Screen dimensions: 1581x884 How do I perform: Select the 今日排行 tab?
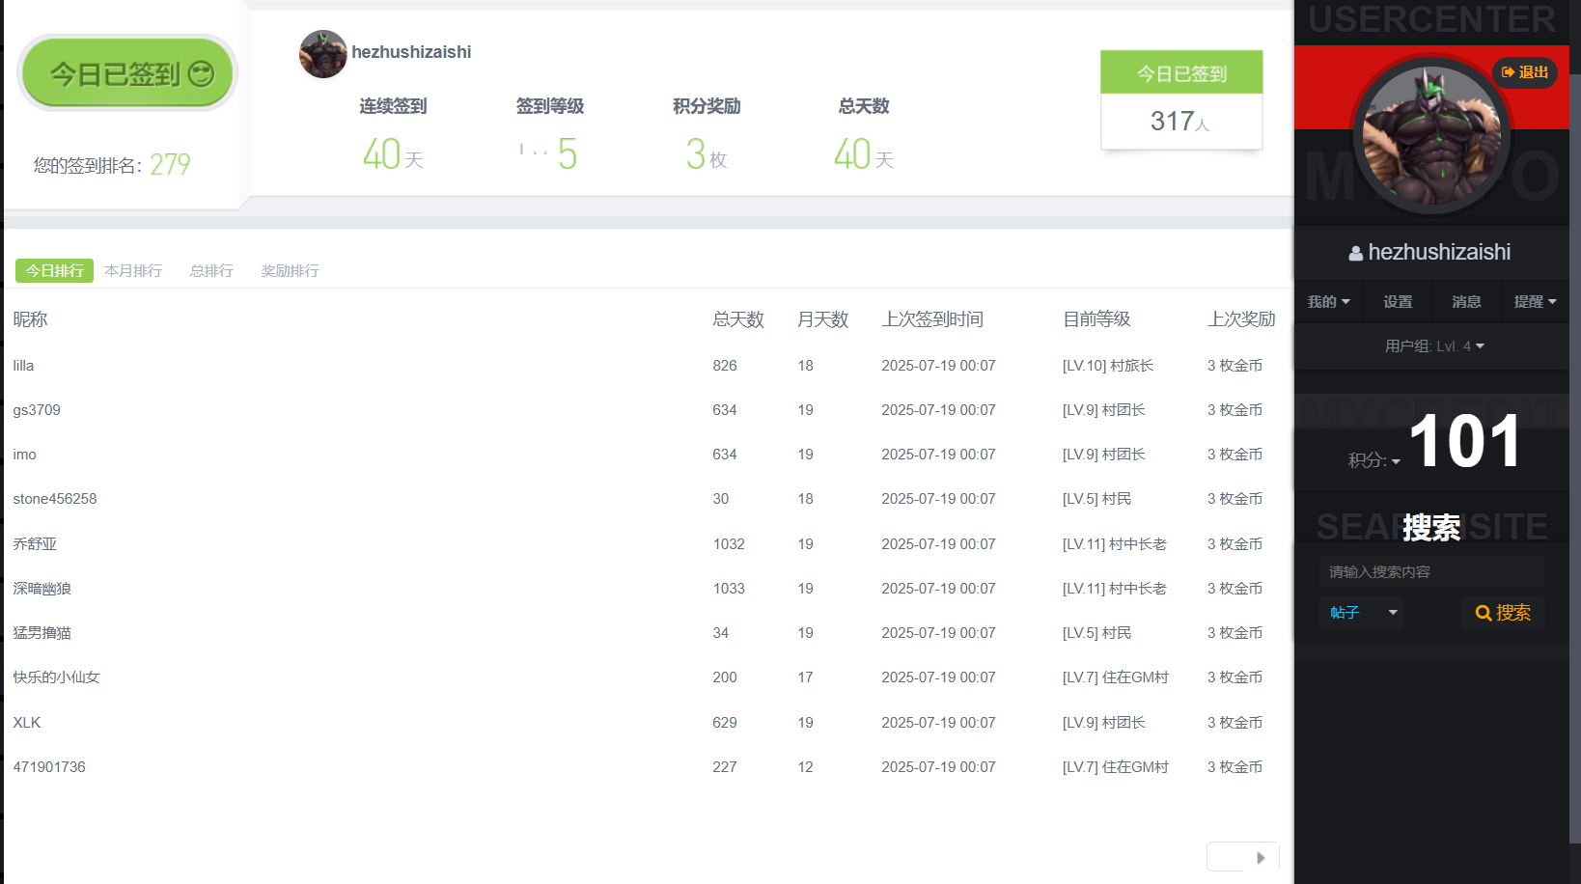(54, 271)
